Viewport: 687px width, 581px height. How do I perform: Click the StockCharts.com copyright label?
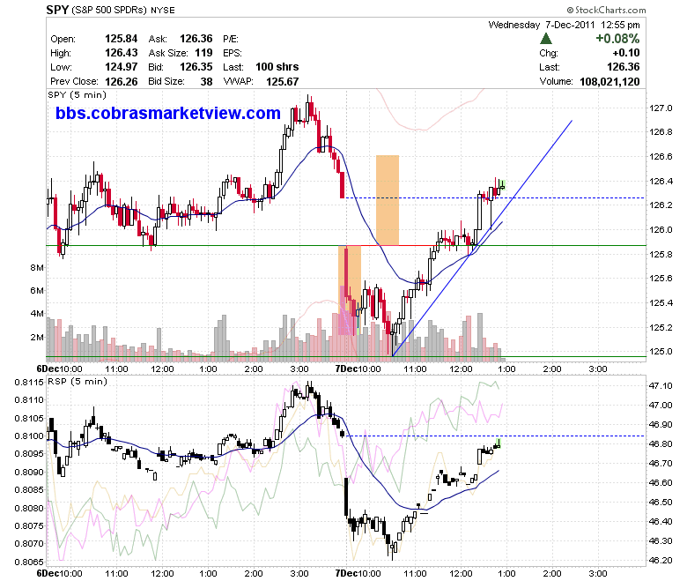click(606, 10)
